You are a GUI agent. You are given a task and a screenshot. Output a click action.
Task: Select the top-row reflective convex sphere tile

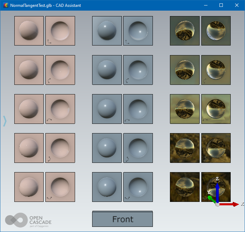point(185,31)
